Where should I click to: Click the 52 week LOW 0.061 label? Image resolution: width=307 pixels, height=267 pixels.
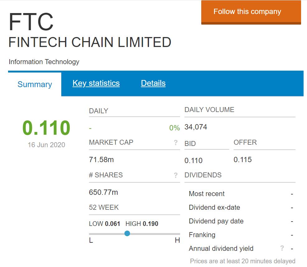pyautogui.click(x=105, y=224)
